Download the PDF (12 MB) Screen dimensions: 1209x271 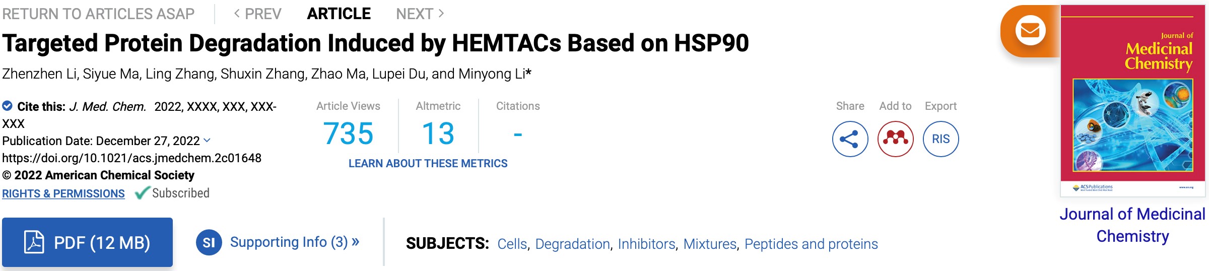[x=87, y=242]
